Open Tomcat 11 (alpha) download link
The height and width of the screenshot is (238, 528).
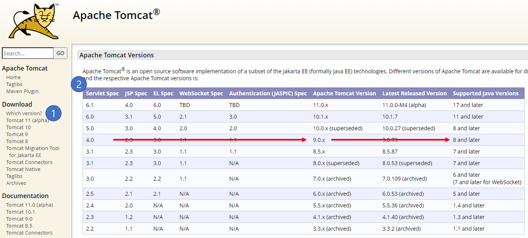click(27, 120)
